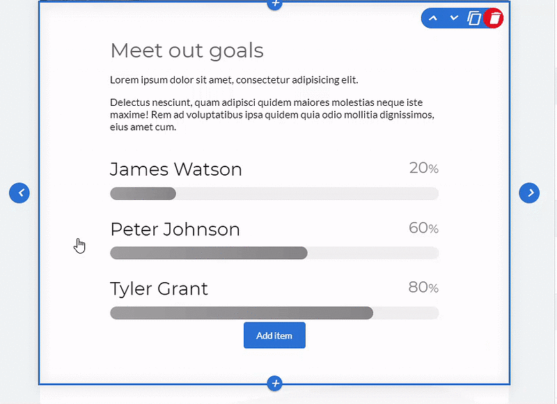The width and height of the screenshot is (557, 404).
Task: Add a section with the bottom plus icon
Action: pos(274,383)
